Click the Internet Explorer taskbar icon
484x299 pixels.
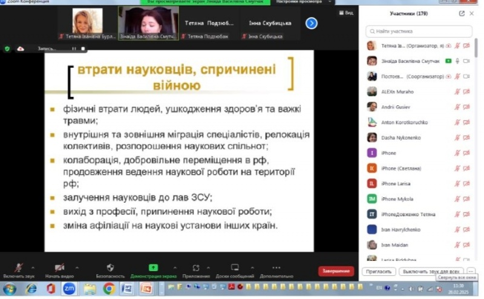pyautogui.click(x=31, y=289)
